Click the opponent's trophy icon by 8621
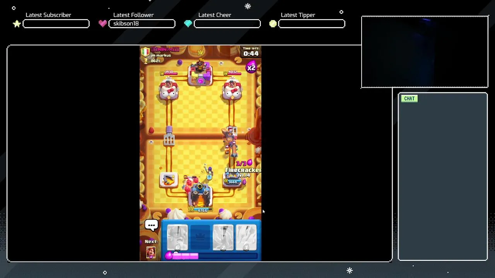 click(x=146, y=61)
